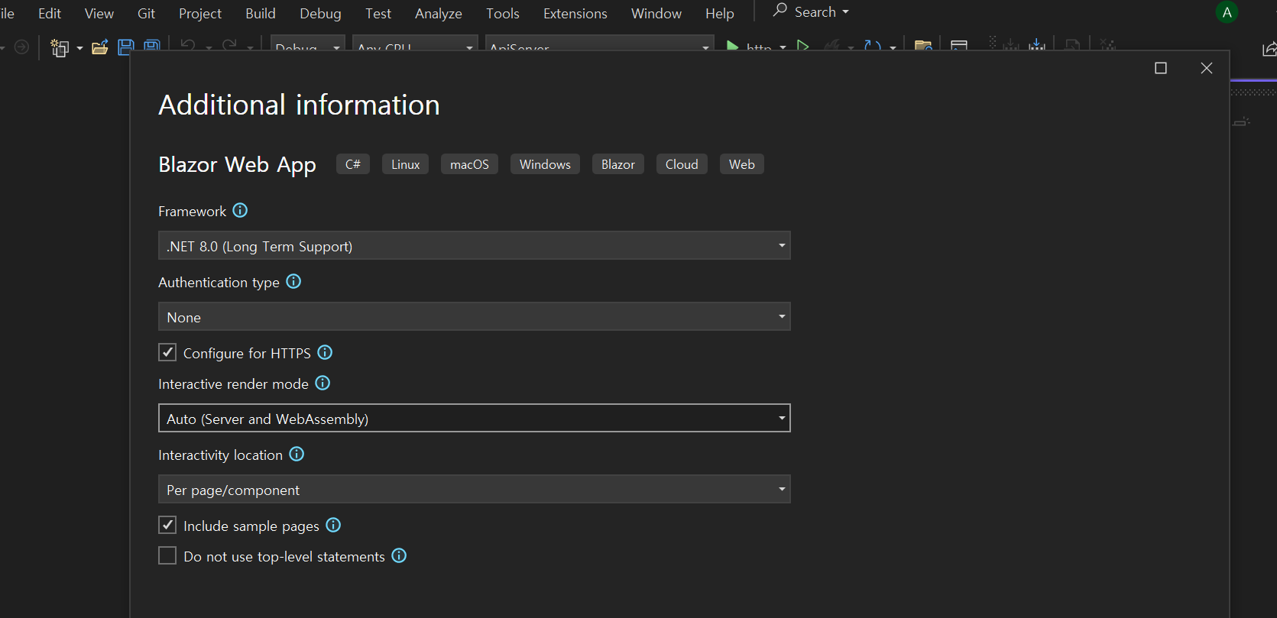Click the C# tag
The width and height of the screenshot is (1277, 618).
(353, 164)
